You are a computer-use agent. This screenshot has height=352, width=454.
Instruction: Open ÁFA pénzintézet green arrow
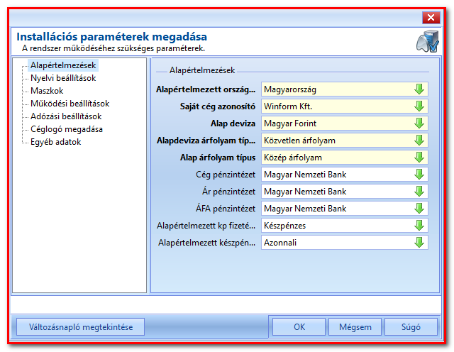coord(419,209)
